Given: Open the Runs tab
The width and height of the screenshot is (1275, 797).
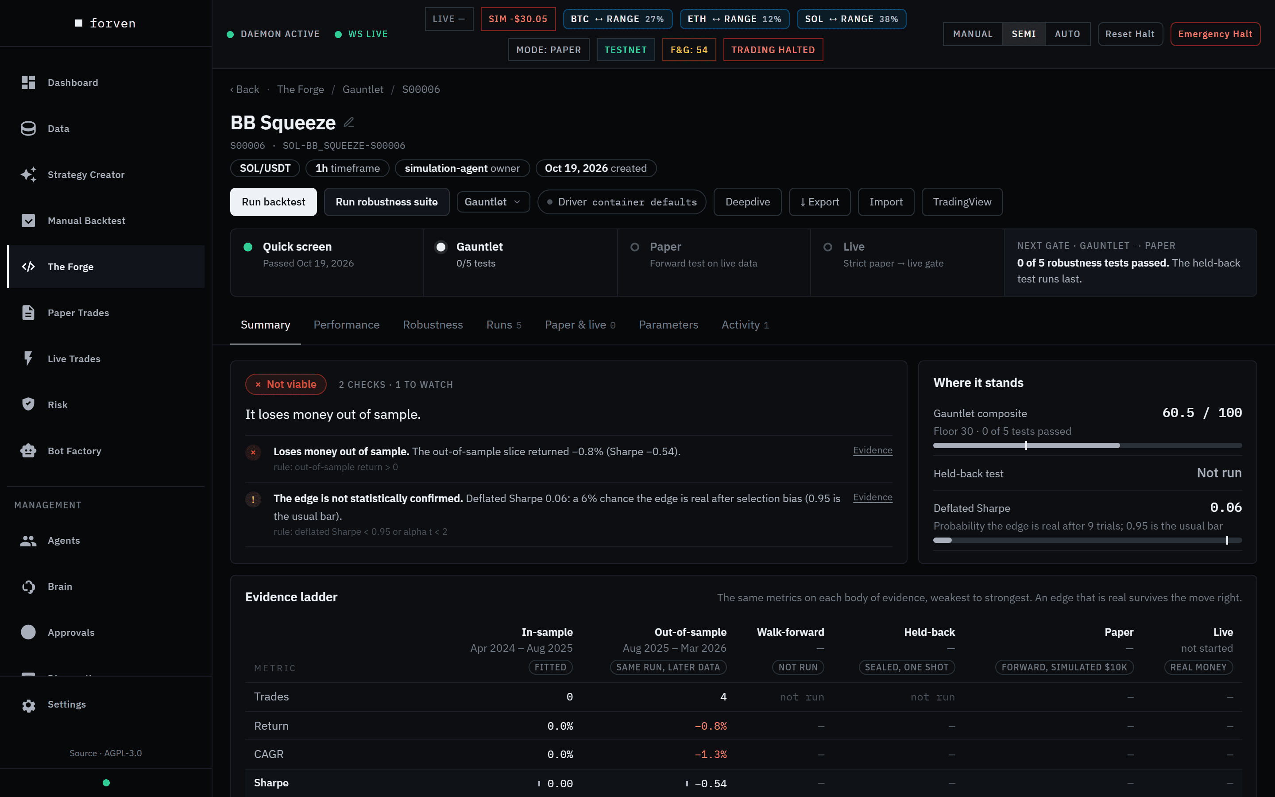Looking at the screenshot, I should click(x=504, y=325).
